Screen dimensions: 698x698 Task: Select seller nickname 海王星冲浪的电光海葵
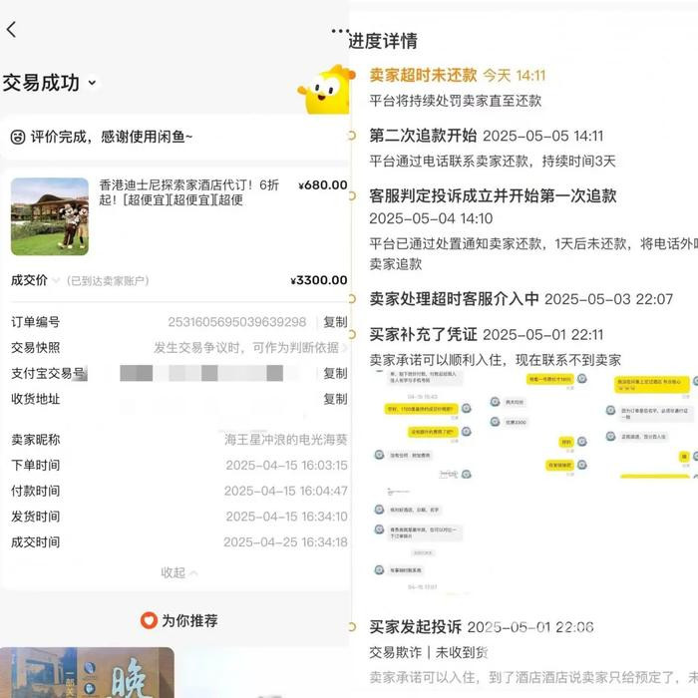coord(285,440)
